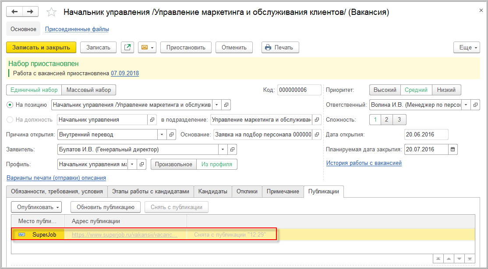Viewport: 488px width, 269px height.
Task: Click 'Записать и закрыть' button
Action: coord(41,47)
